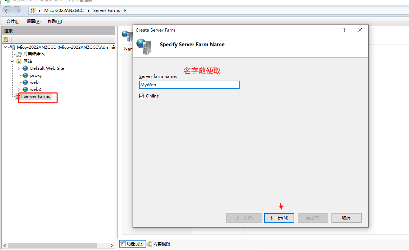Click the web2 globe icon
Image resolution: width=409 pixels, height=250 pixels.
pyautogui.click(x=25, y=89)
